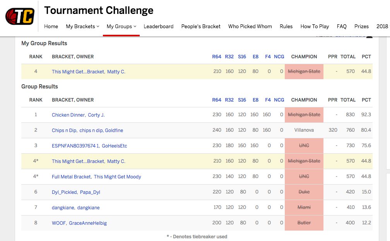Click R64 header in My Group Results
The width and height of the screenshot is (390, 241).
click(x=217, y=57)
